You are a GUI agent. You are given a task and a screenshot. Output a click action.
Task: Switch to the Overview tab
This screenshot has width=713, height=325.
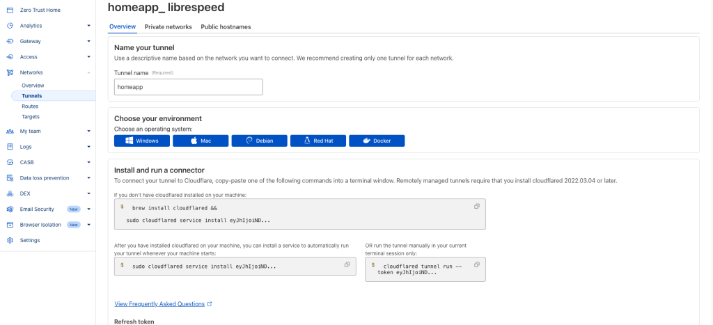click(x=123, y=27)
